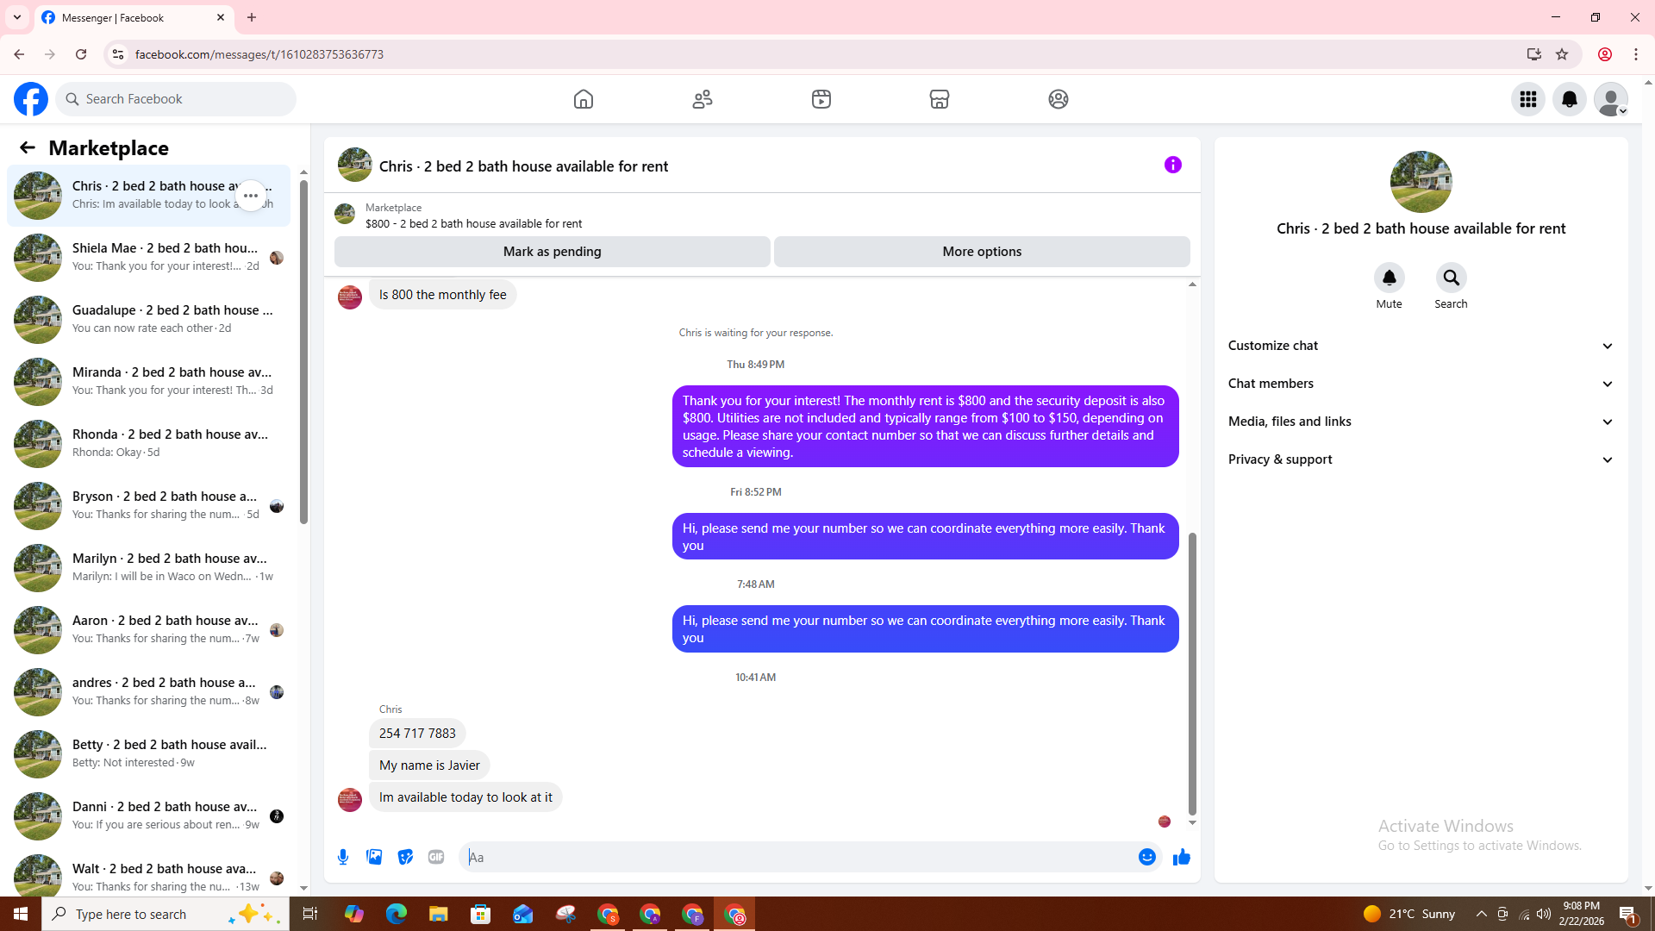The image size is (1655, 931).
Task: Open Chrome profile icon
Action: (1605, 54)
